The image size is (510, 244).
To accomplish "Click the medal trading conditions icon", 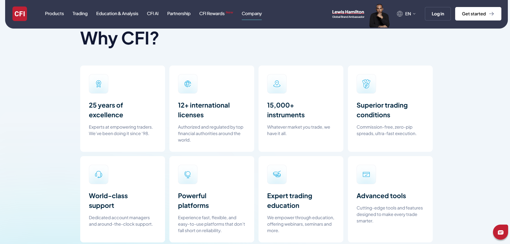I will (x=366, y=84).
